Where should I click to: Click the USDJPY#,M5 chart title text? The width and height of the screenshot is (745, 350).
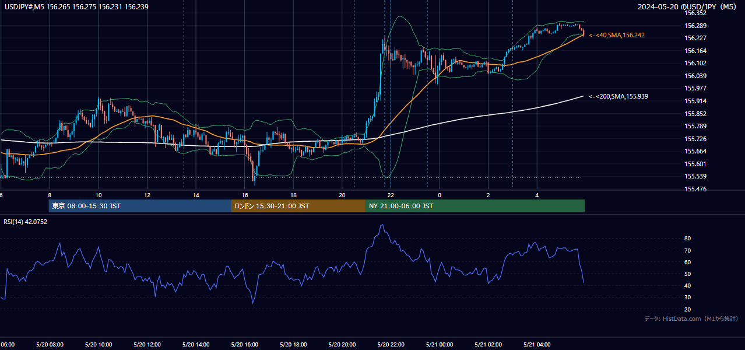[x=76, y=7]
